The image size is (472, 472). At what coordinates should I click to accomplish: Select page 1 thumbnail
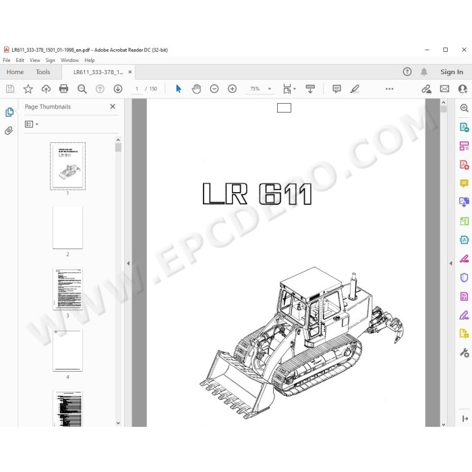pyautogui.click(x=67, y=166)
